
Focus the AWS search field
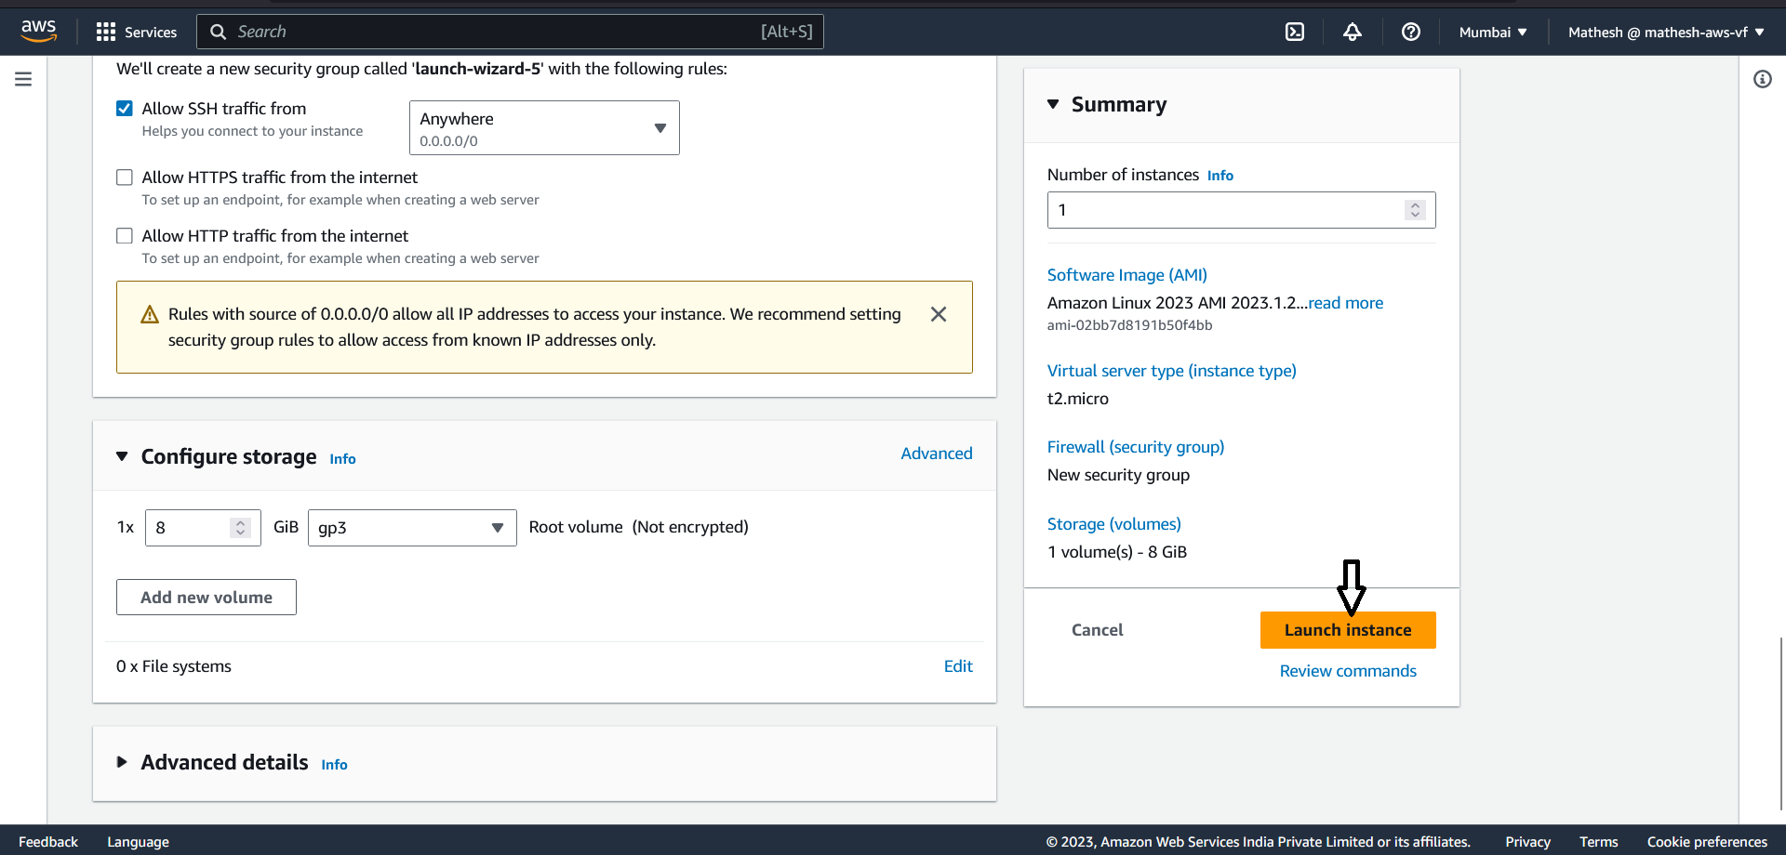[x=510, y=32]
